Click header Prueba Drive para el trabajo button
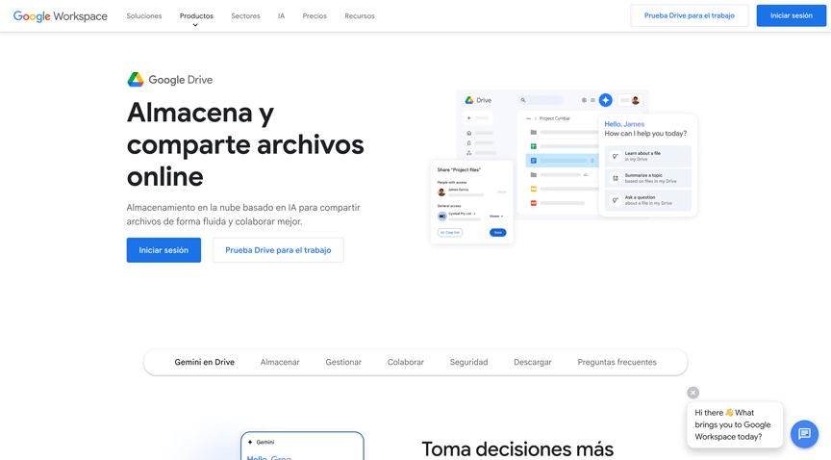 click(x=690, y=15)
